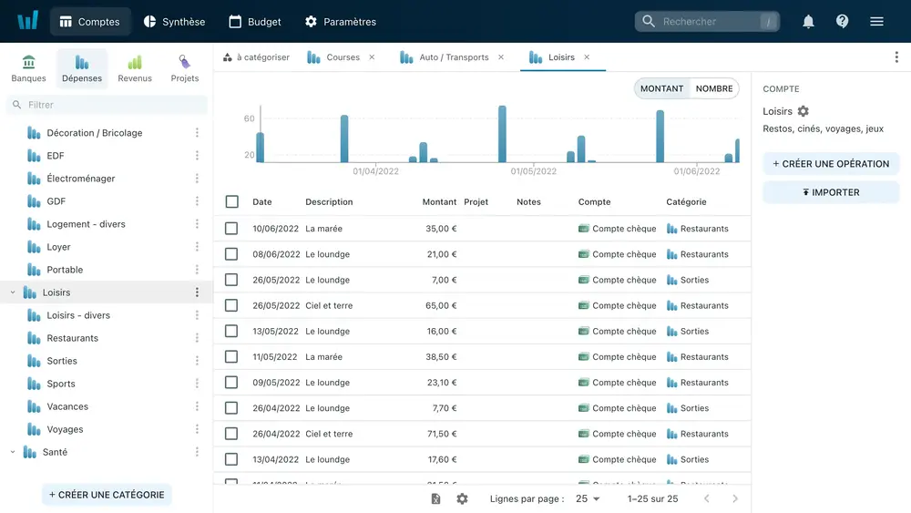The image size is (911, 513).
Task: Open the Budget menu item
Action: coord(255,22)
